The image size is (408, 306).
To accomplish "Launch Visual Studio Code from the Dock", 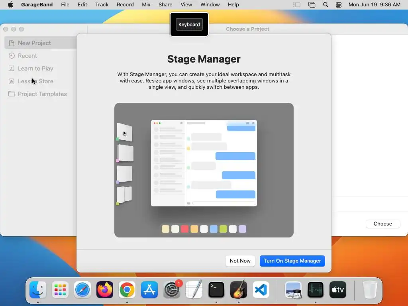I will point(261,290).
